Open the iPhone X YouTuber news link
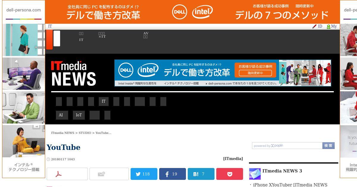Screen dimensions: 357x187 tap(290, 185)
